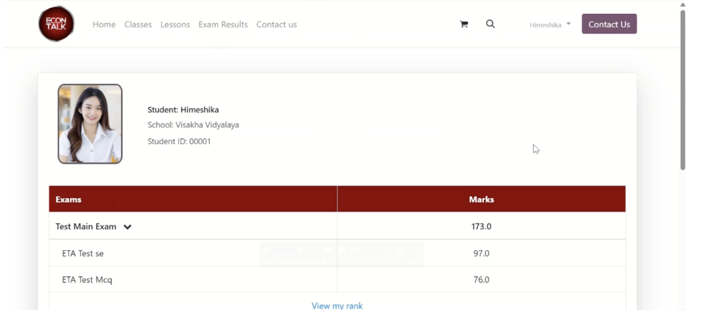
Task: Click the scrollbar up arrow
Action: click(x=682, y=4)
